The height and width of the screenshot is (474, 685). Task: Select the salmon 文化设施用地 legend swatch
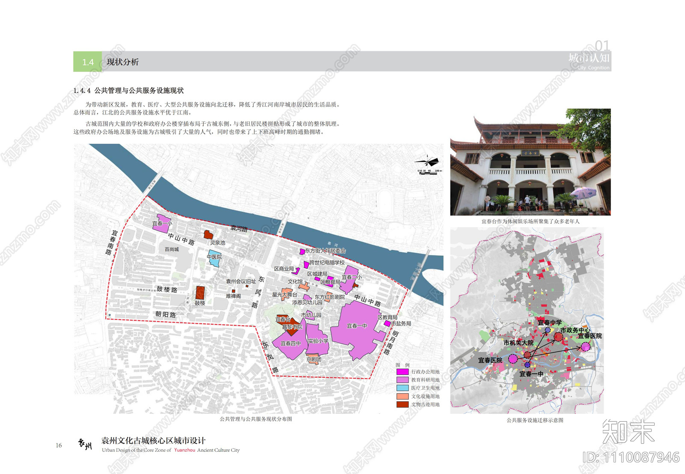click(402, 396)
